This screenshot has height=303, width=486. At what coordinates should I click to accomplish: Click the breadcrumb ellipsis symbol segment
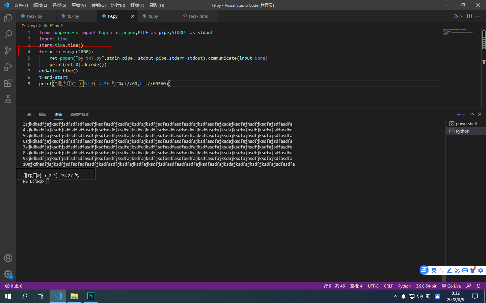[x=66, y=26]
